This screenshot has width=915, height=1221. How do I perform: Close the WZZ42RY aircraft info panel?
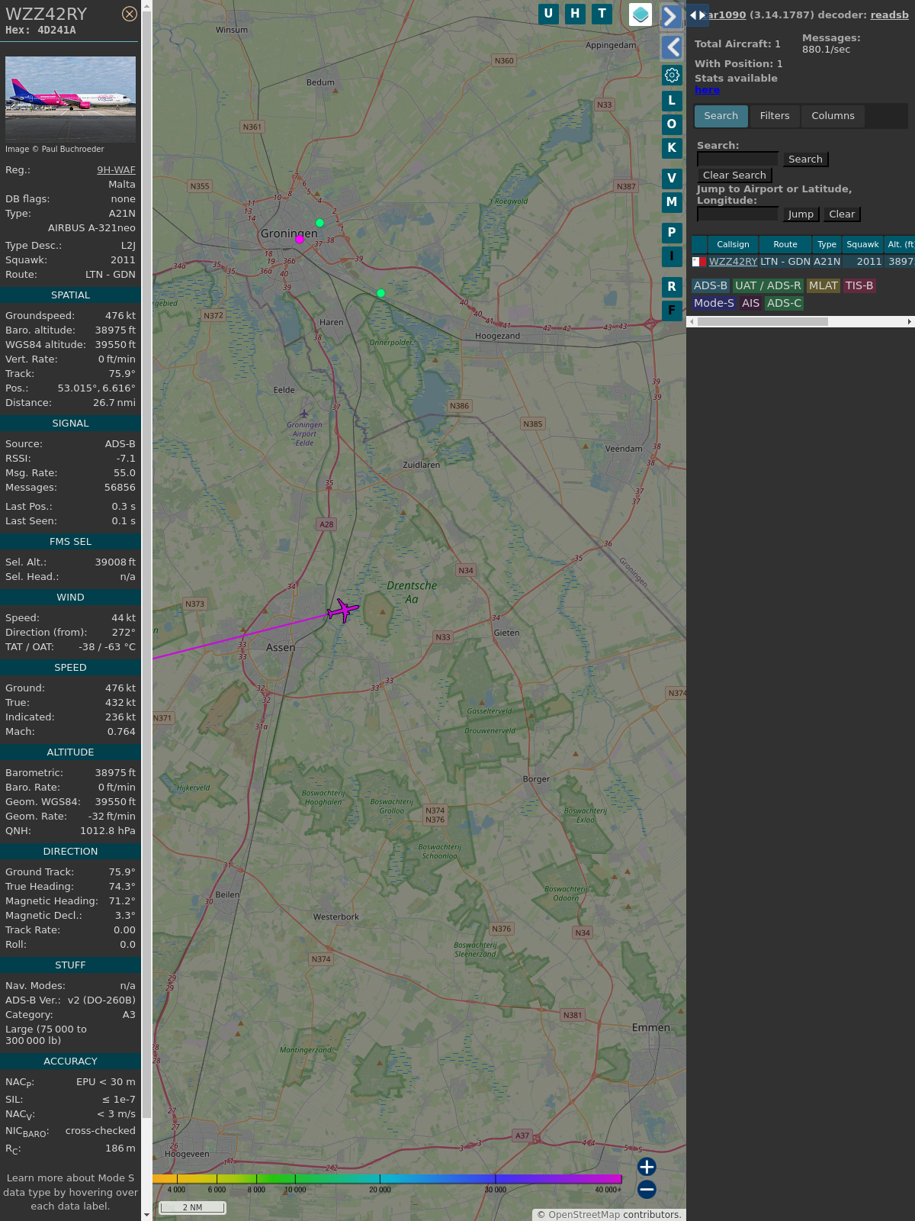click(x=130, y=14)
